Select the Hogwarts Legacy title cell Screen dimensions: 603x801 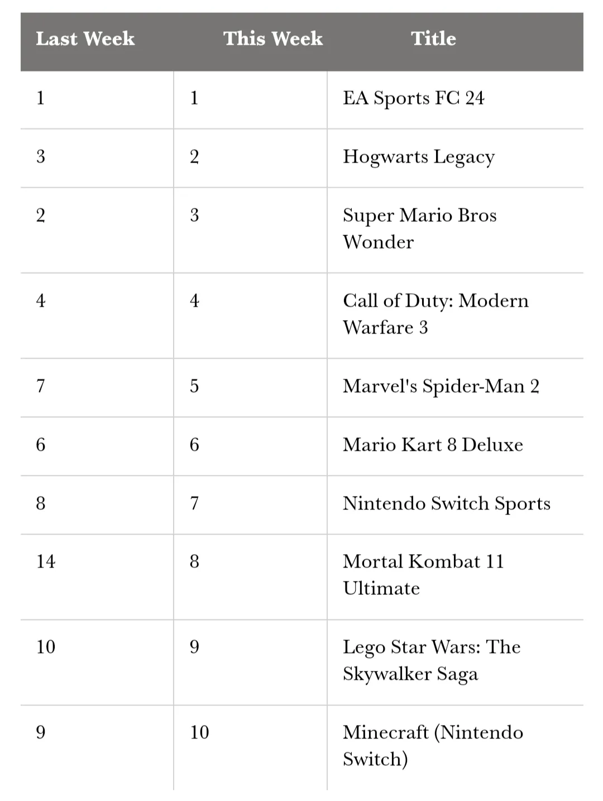coord(418,158)
